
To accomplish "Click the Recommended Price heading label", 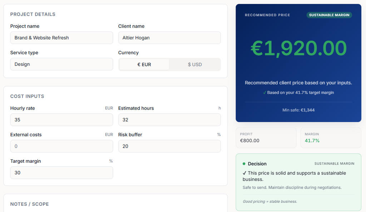I will coord(267,15).
